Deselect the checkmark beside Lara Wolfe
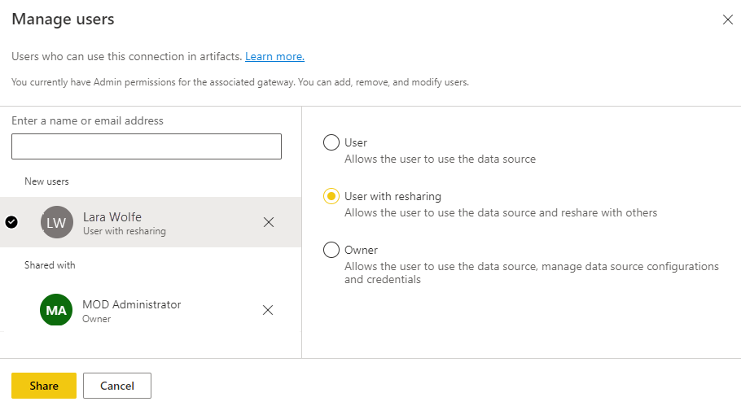741x406 pixels. (11, 222)
